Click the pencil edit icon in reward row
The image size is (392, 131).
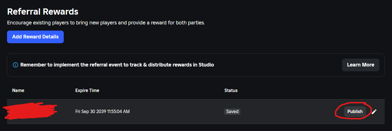tap(374, 112)
